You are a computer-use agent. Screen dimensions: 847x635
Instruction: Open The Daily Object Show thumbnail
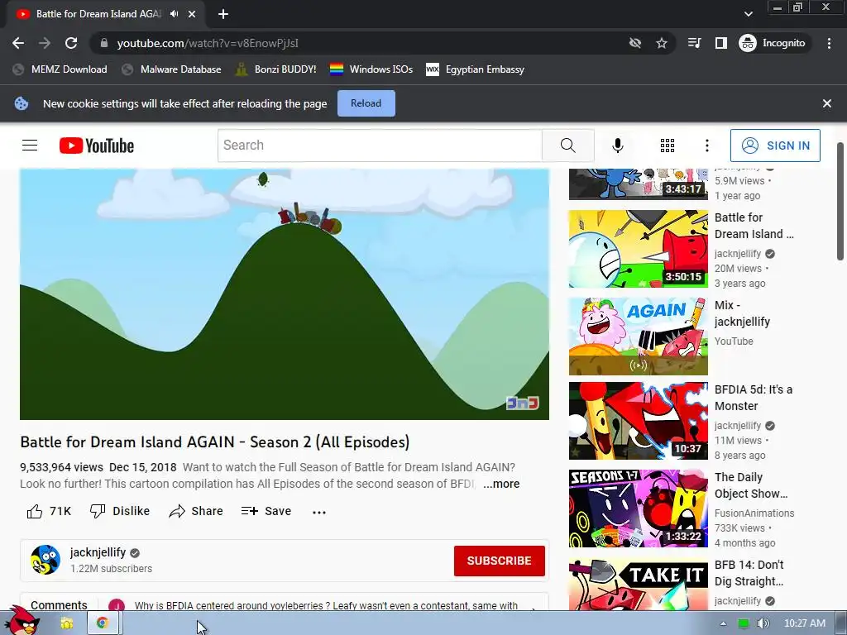[x=638, y=508]
